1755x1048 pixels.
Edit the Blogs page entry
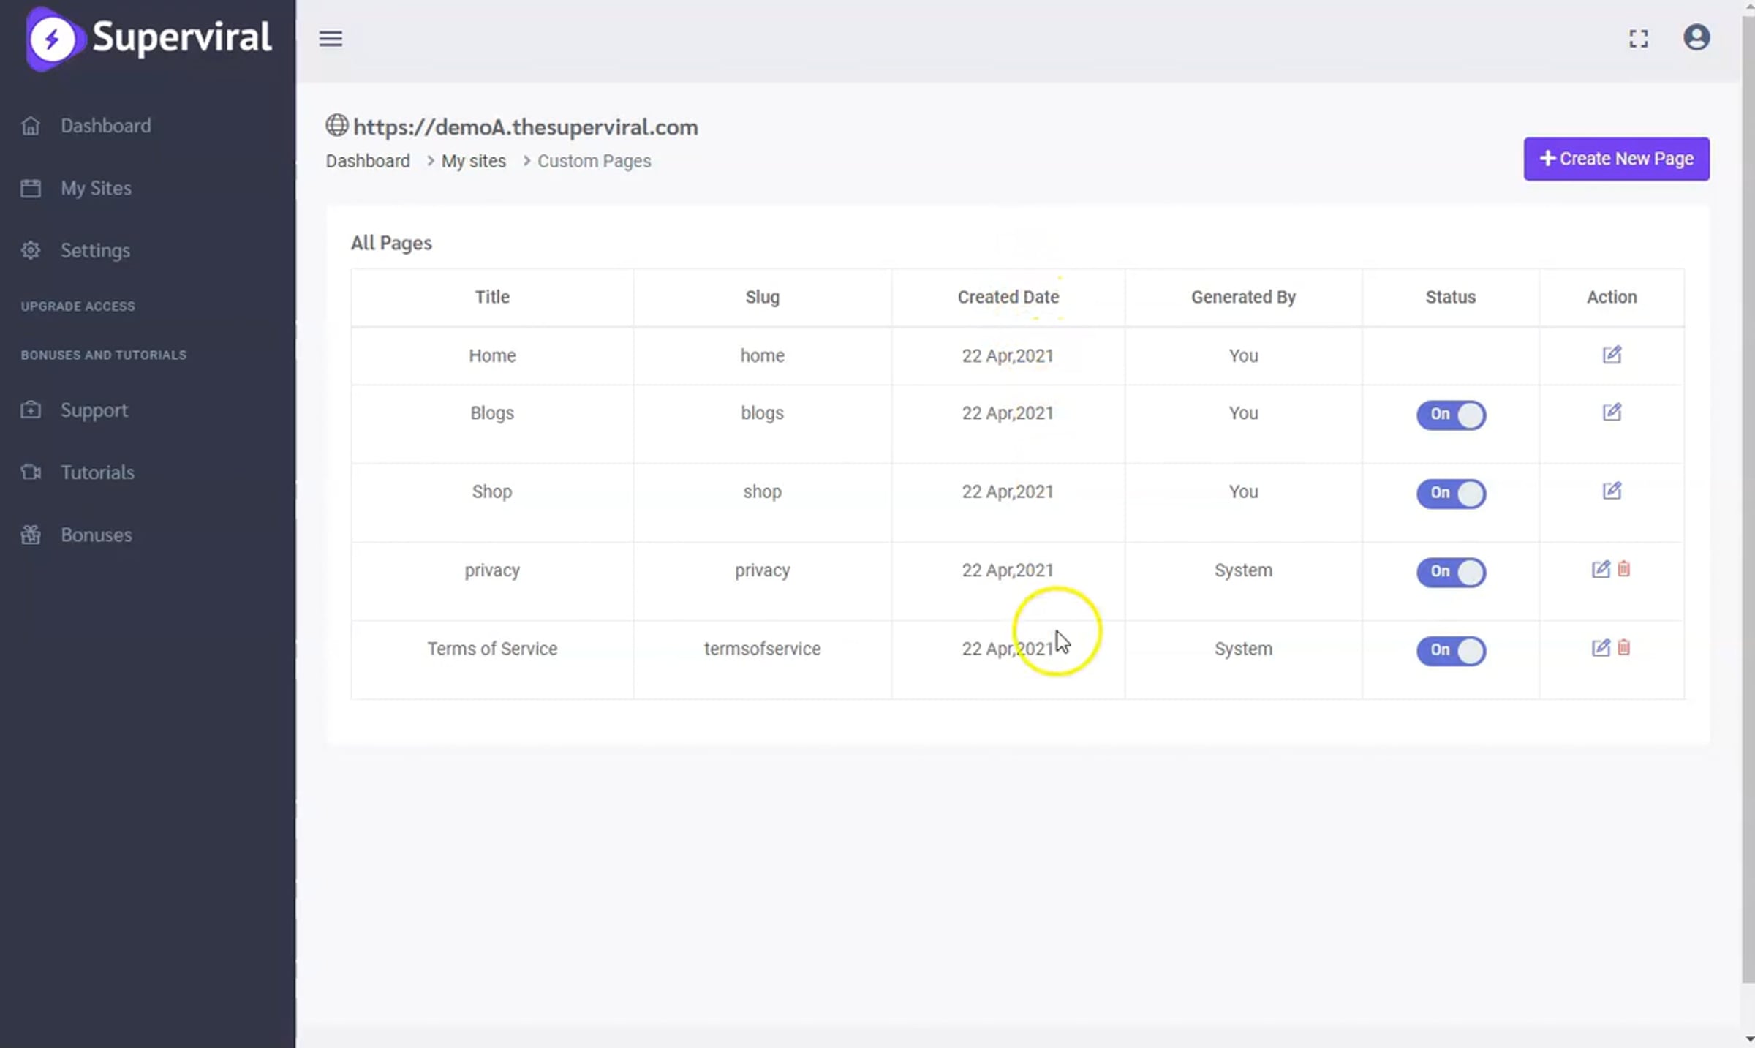(1612, 412)
